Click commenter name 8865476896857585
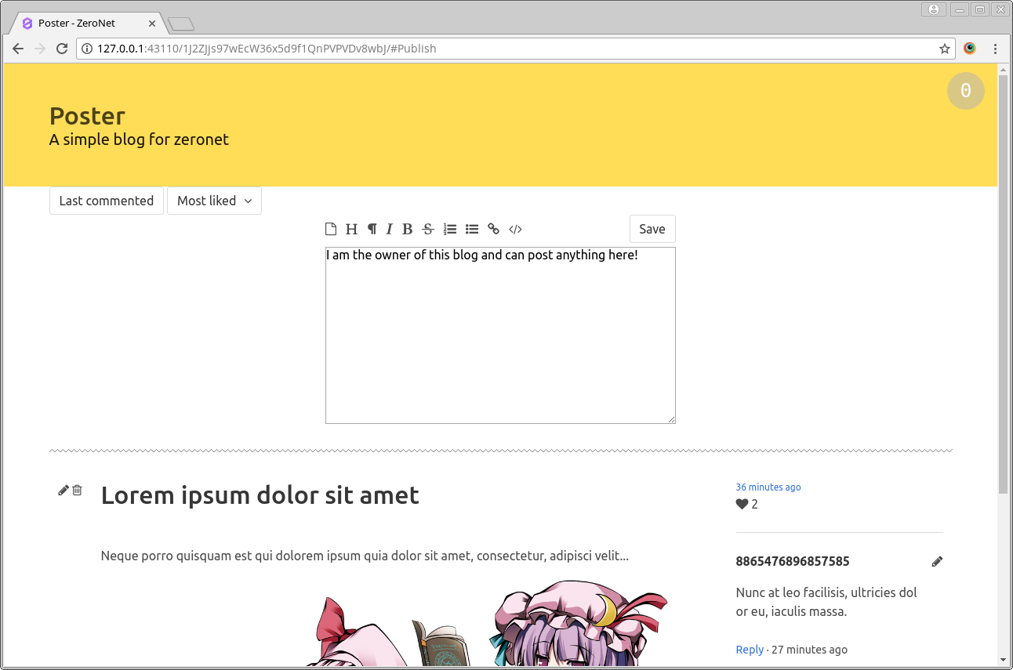1013x670 pixels. [x=793, y=561]
